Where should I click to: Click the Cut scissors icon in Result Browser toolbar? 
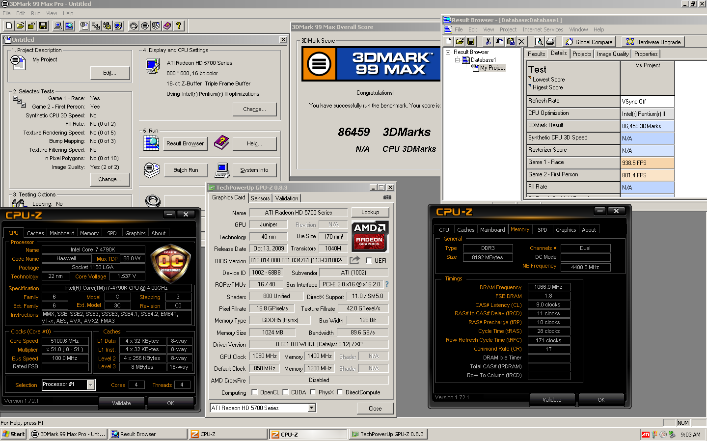tap(488, 42)
